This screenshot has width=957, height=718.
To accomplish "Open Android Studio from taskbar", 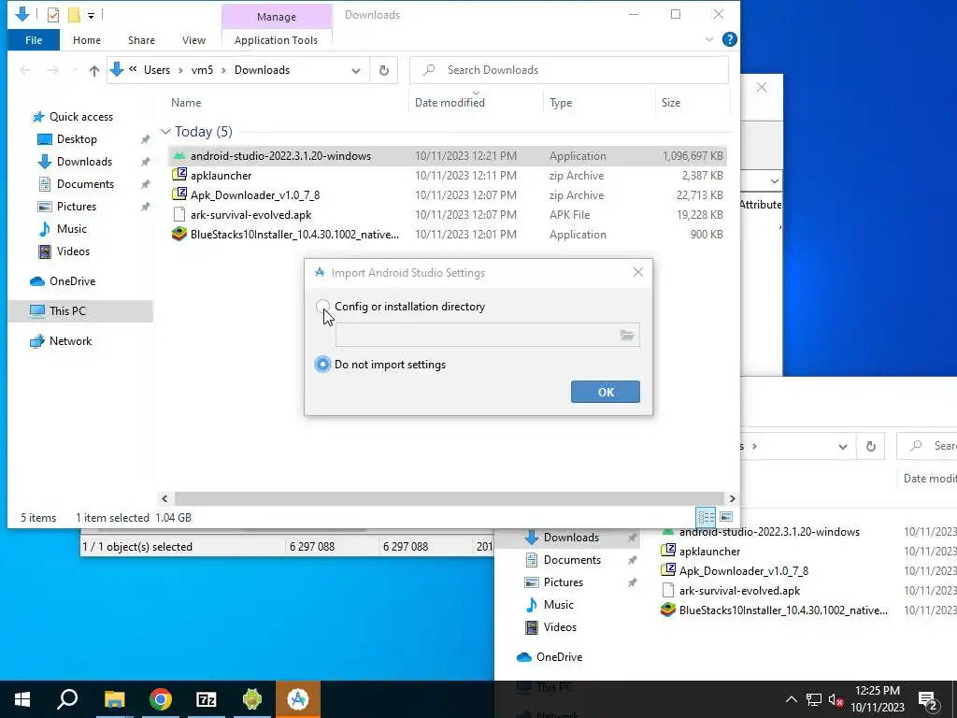I will (x=298, y=699).
